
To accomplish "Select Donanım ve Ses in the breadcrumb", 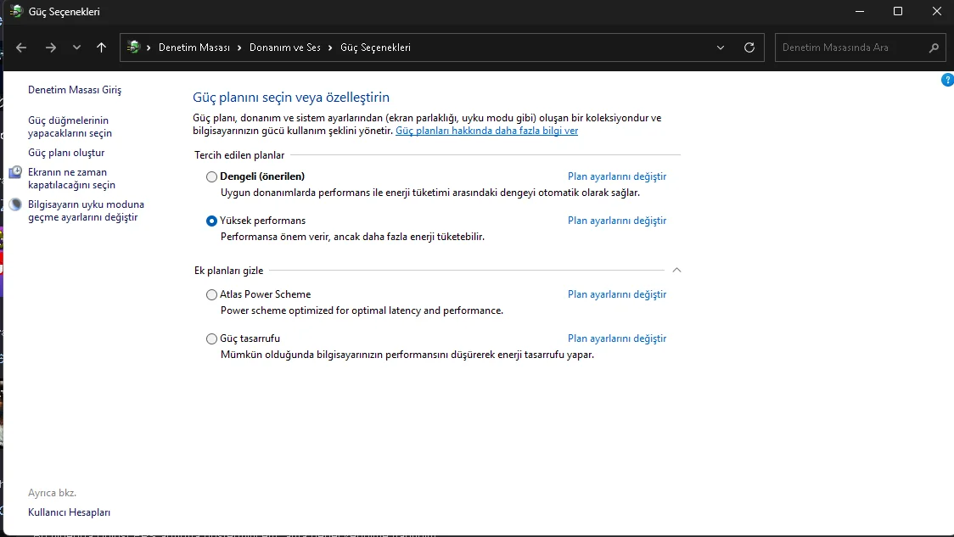I will pos(284,48).
